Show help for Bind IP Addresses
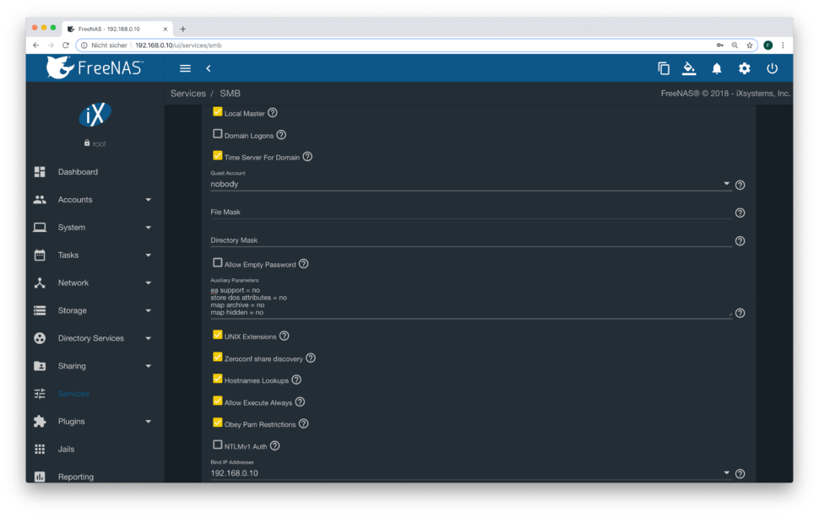The image size is (819, 517). coord(740,474)
